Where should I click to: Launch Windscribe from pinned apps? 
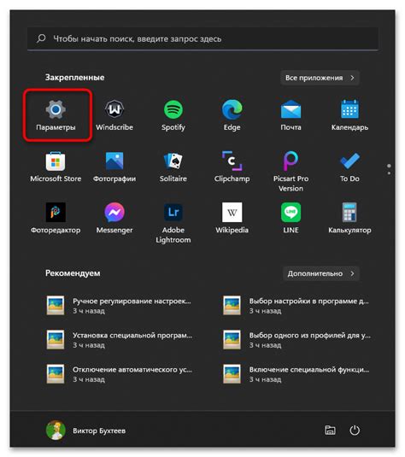[114, 115]
